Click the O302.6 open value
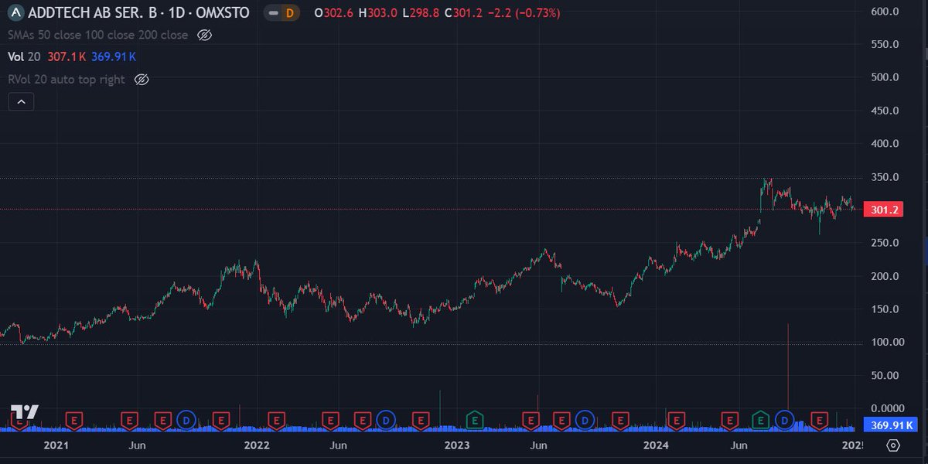The height and width of the screenshot is (464, 928). tap(335, 13)
